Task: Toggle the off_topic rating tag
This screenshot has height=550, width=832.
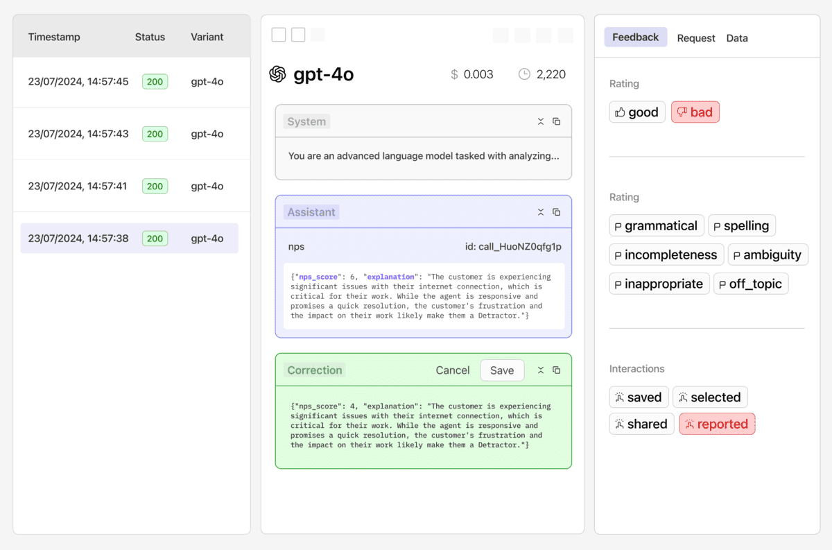Action: (751, 283)
